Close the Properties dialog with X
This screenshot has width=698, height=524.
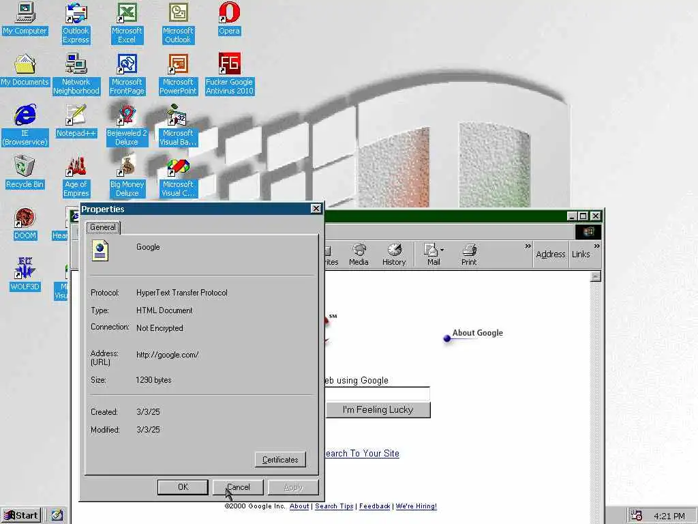tap(316, 209)
